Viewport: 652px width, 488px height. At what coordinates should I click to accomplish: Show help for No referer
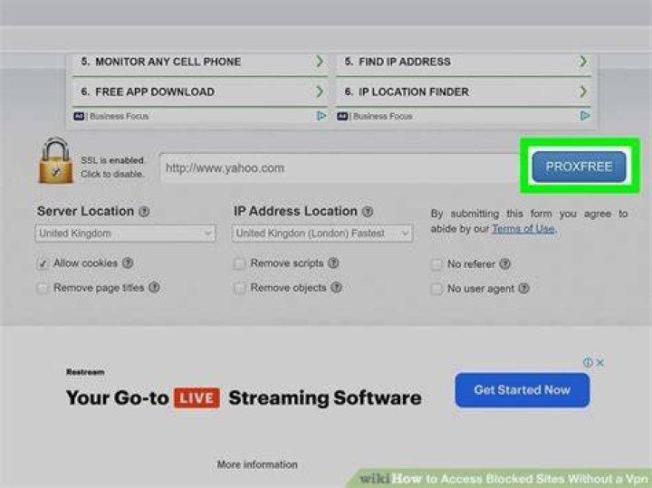point(504,263)
